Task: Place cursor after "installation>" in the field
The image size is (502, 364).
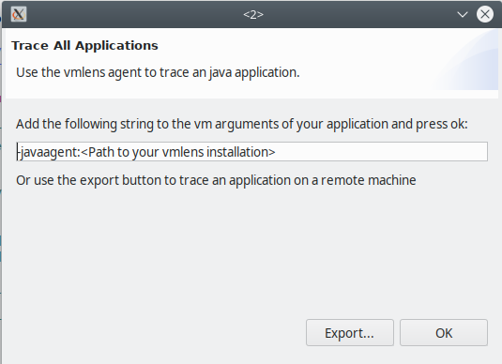Action: point(276,152)
